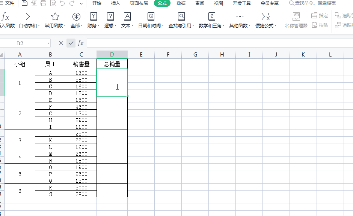Expand the 财务 dropdown arrow
The width and height of the screenshot is (353, 216).
tap(98, 25)
